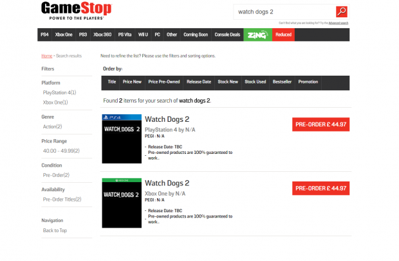Filter by Action(2) genre
Image resolution: width=399 pixels, height=261 pixels.
[52, 126]
